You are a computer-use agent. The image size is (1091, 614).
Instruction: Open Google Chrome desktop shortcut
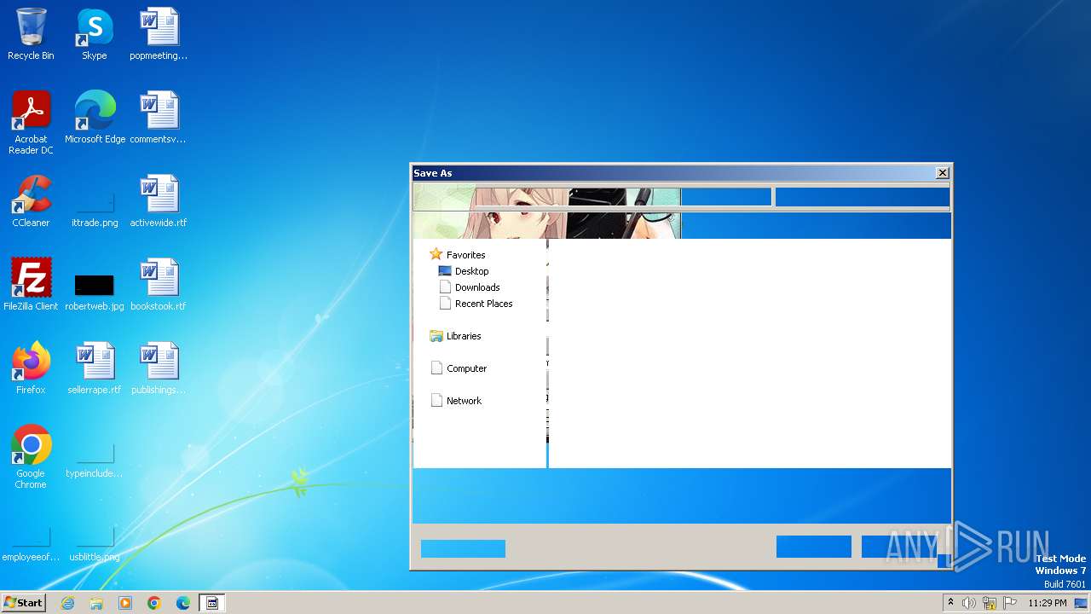click(x=31, y=457)
